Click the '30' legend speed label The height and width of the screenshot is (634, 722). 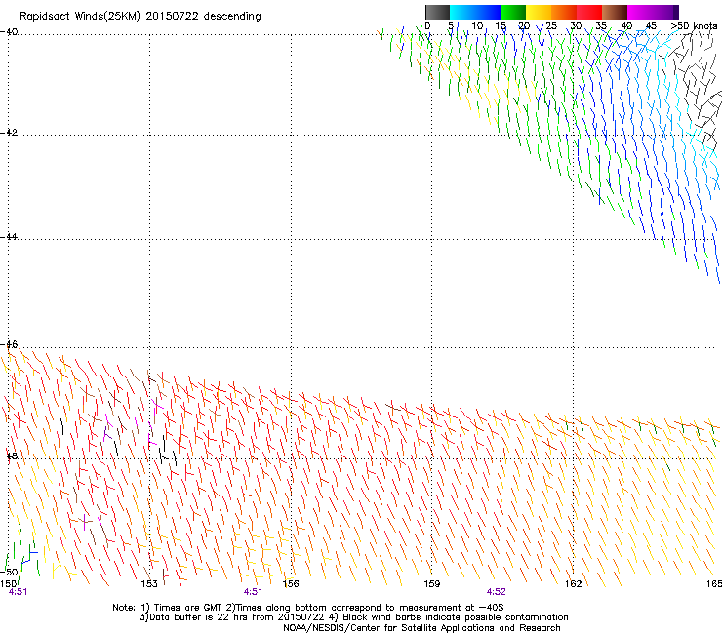point(576,26)
